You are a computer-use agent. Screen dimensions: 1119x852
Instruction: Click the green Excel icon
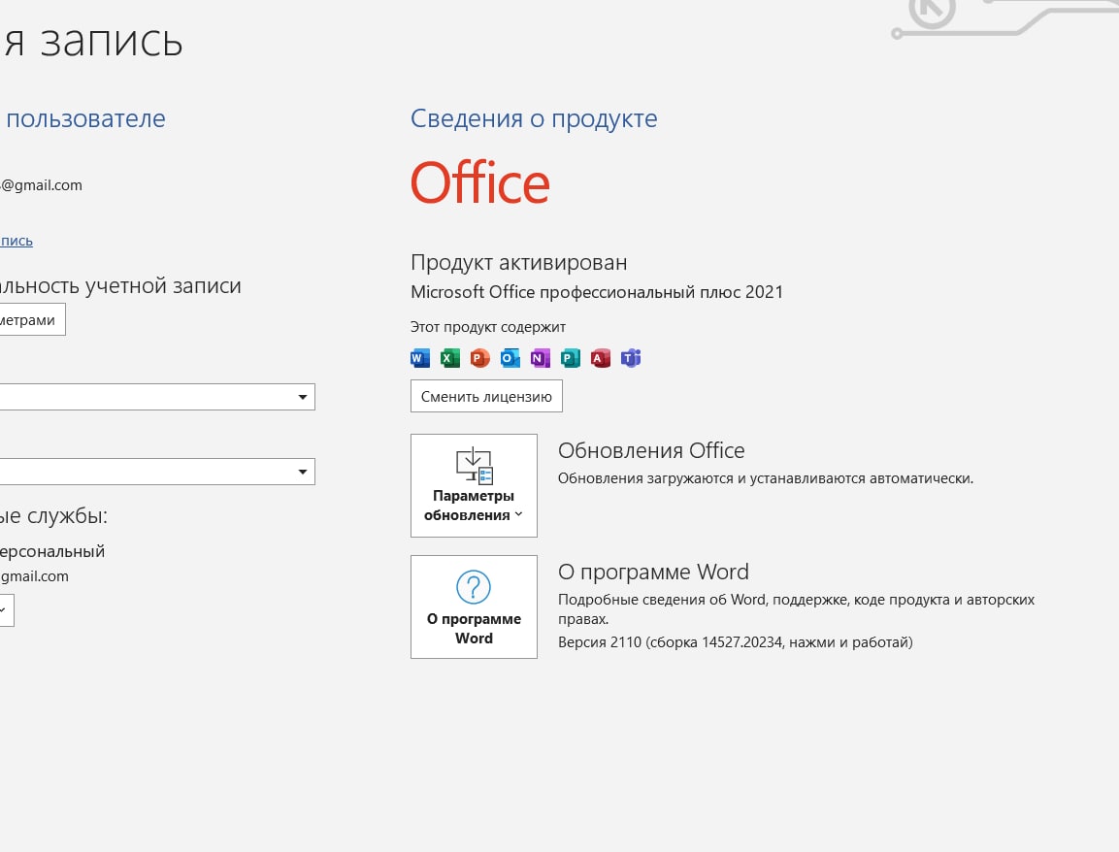coord(449,358)
